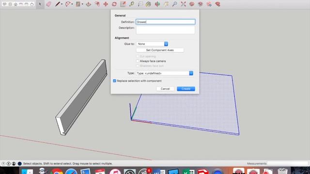Select the Arc tool
310x174 pixels.
click(68, 4)
